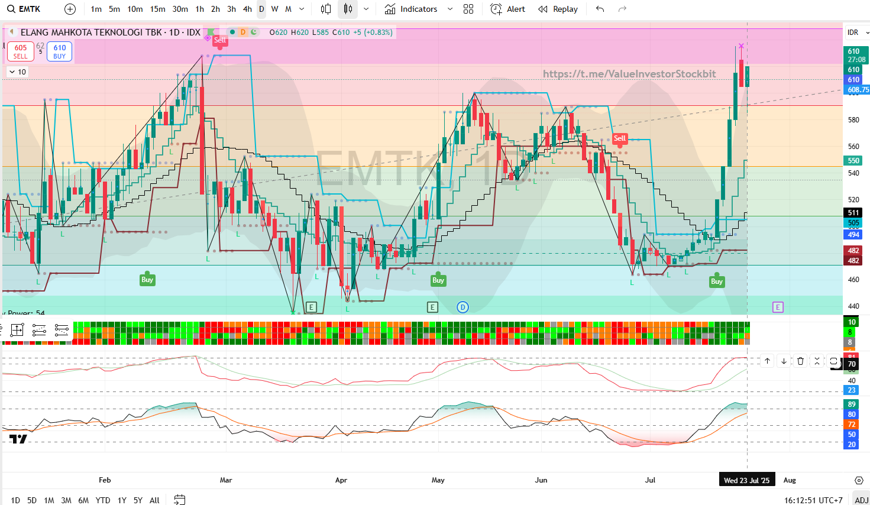Toggle ADJ adjusted data
This screenshot has width=870, height=505.
861,500
